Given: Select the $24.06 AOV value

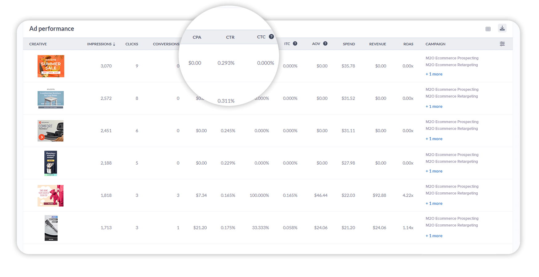Looking at the screenshot, I should (x=321, y=227).
